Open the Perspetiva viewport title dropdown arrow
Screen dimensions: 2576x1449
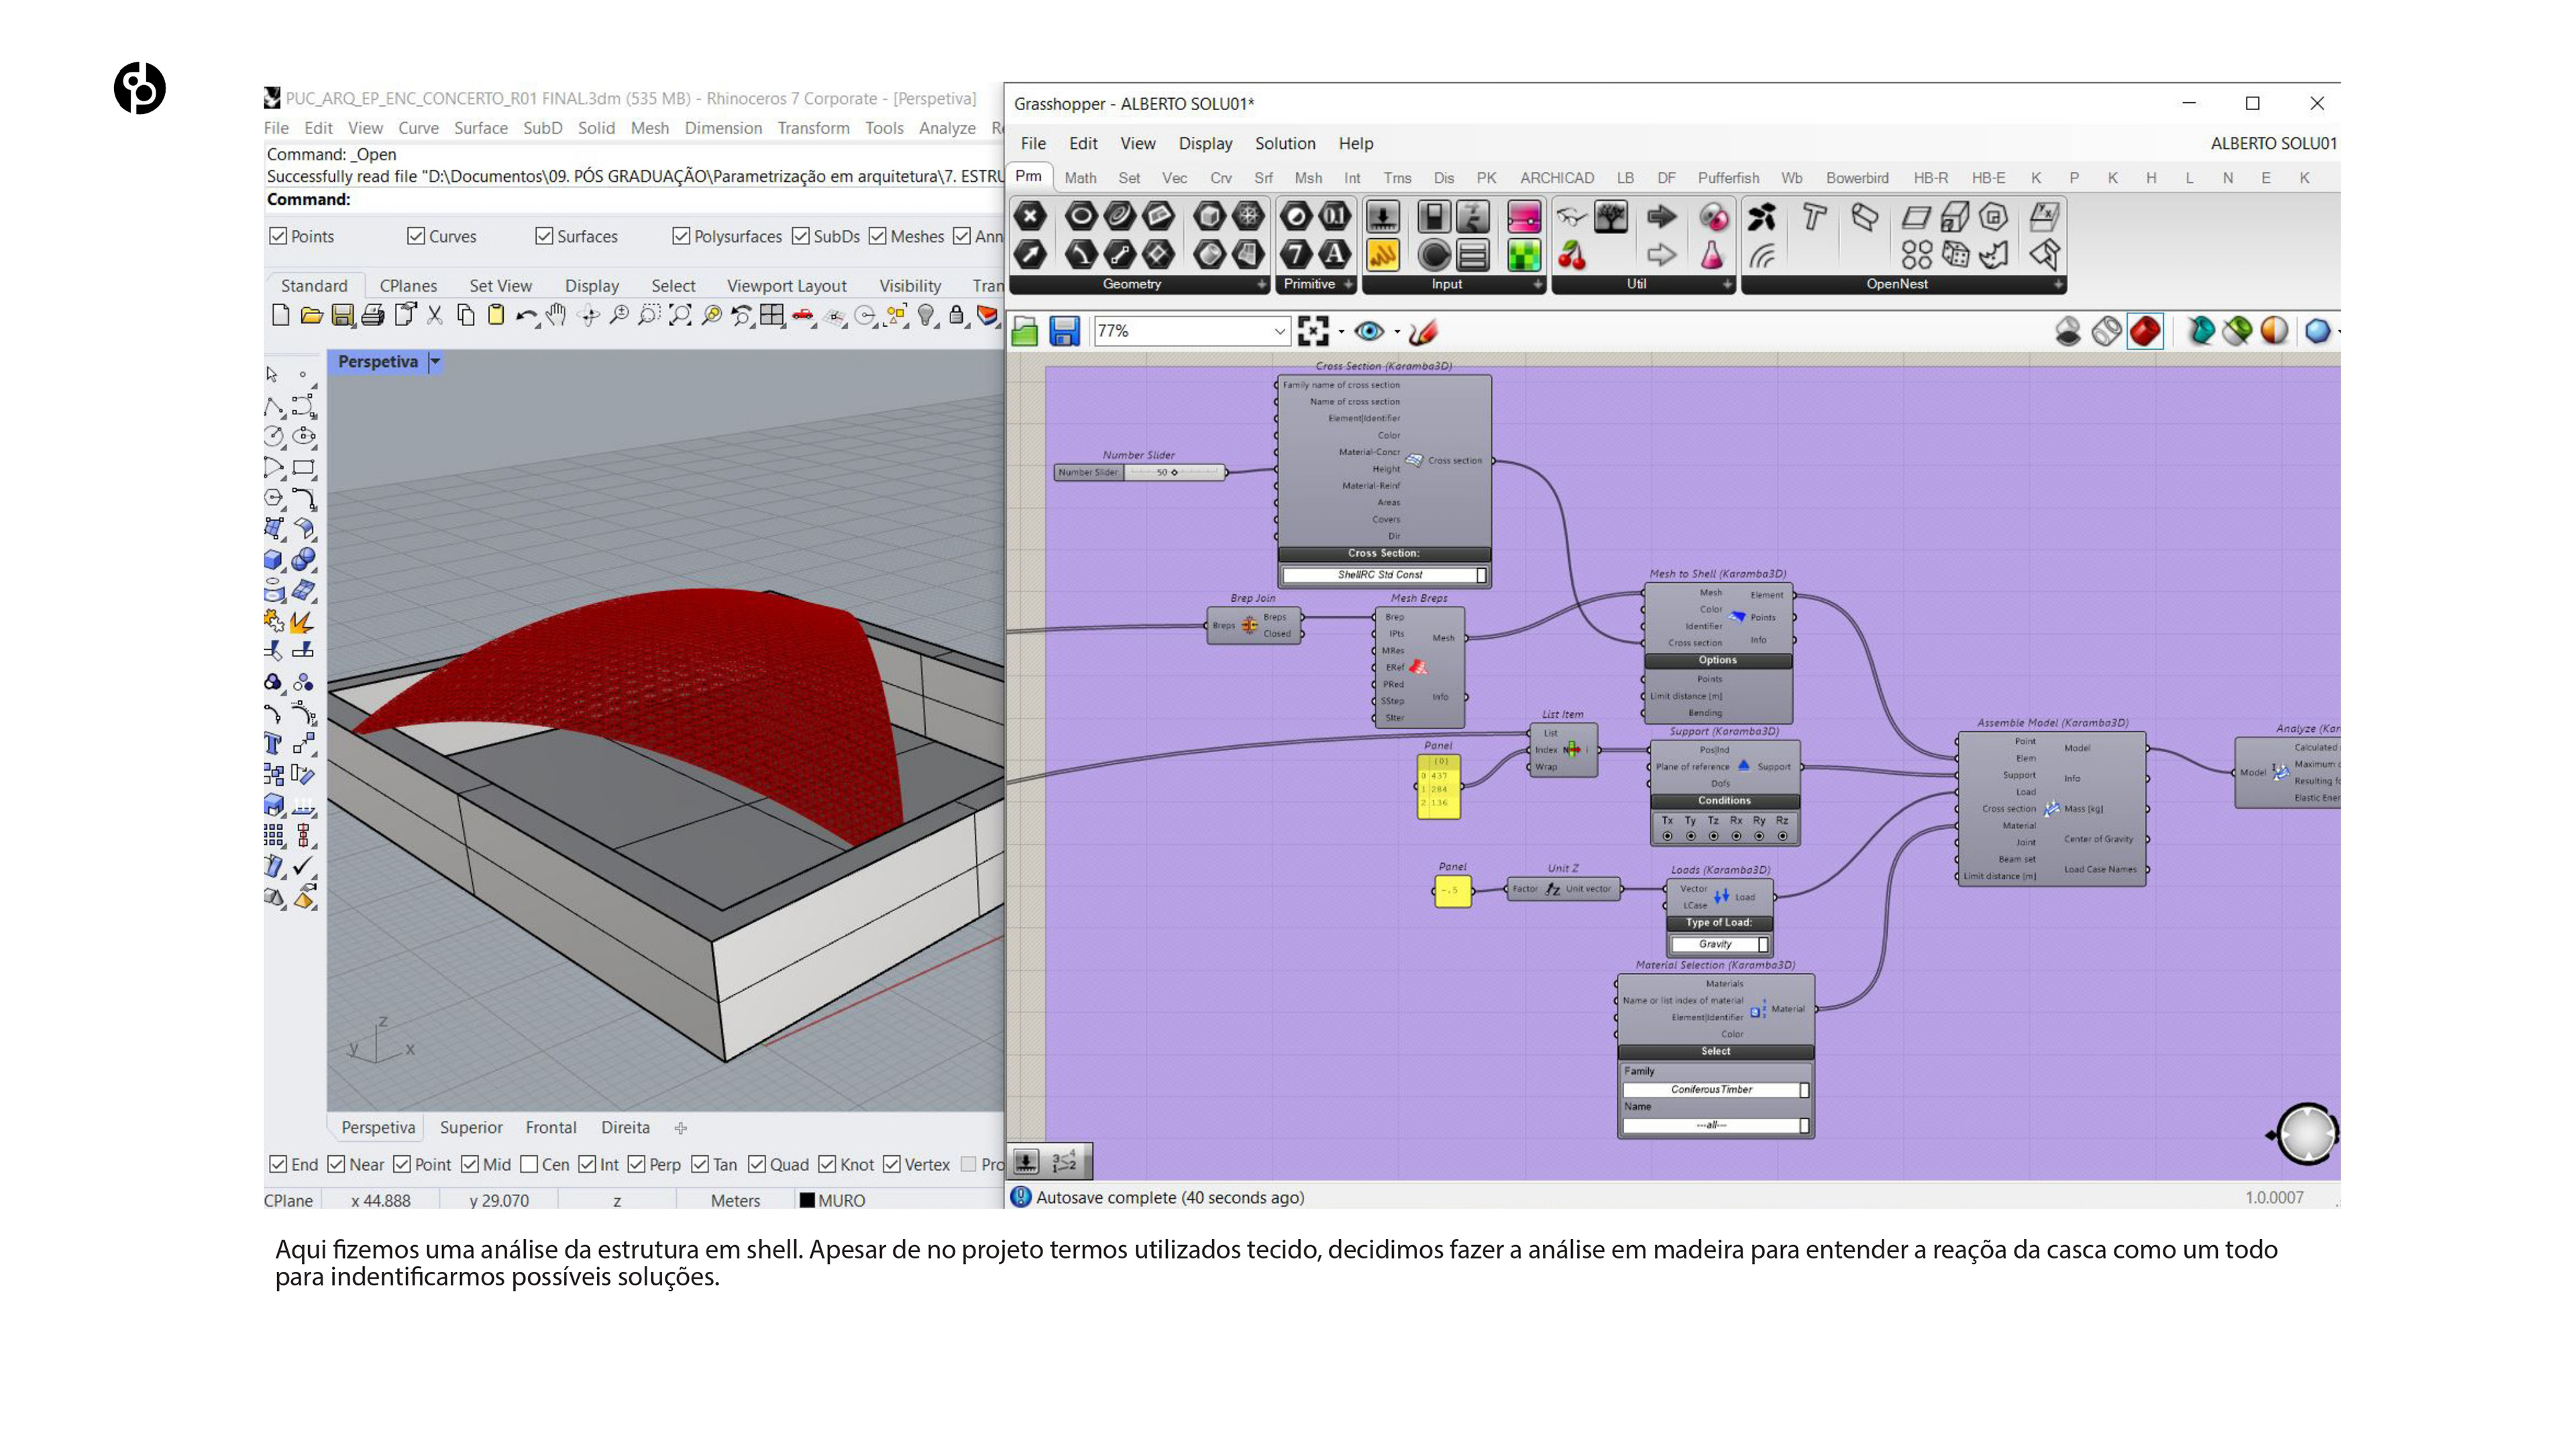[435, 361]
